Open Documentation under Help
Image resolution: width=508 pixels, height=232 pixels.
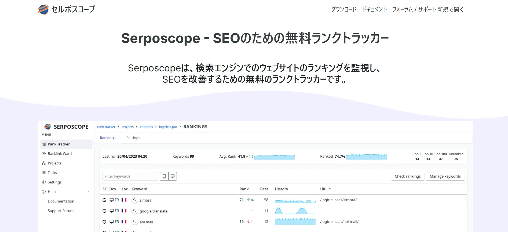click(61, 201)
